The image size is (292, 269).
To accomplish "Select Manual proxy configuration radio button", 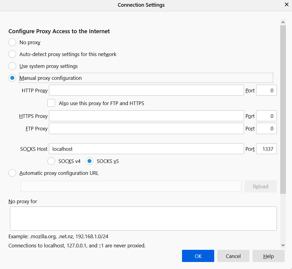I will click(12, 78).
